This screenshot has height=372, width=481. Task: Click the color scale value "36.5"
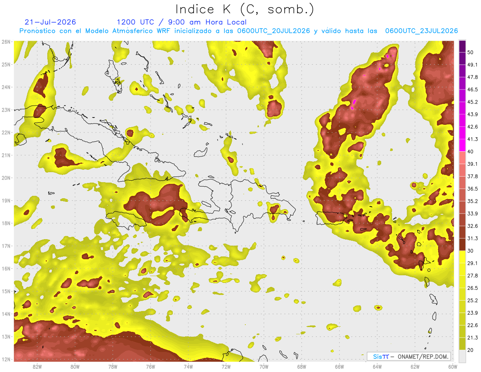click(x=473, y=189)
